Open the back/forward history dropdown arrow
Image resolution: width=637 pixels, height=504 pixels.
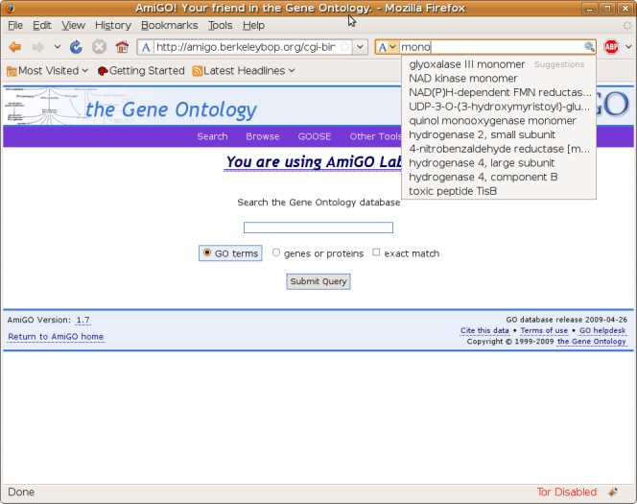(x=58, y=47)
